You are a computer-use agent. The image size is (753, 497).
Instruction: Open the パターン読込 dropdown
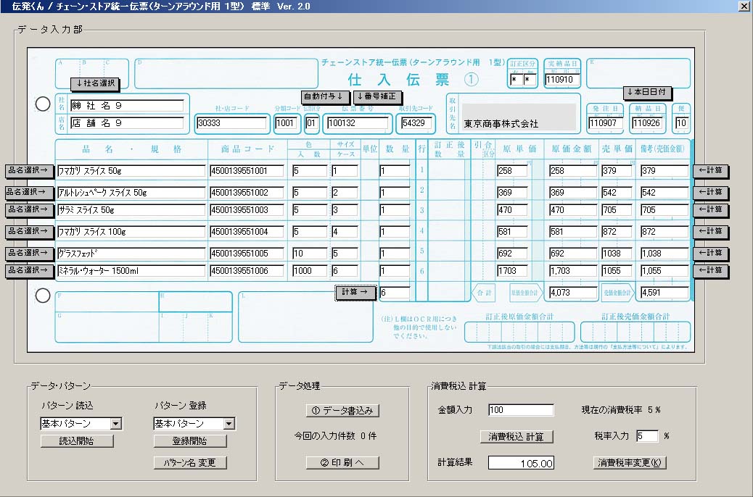pyautogui.click(x=115, y=424)
